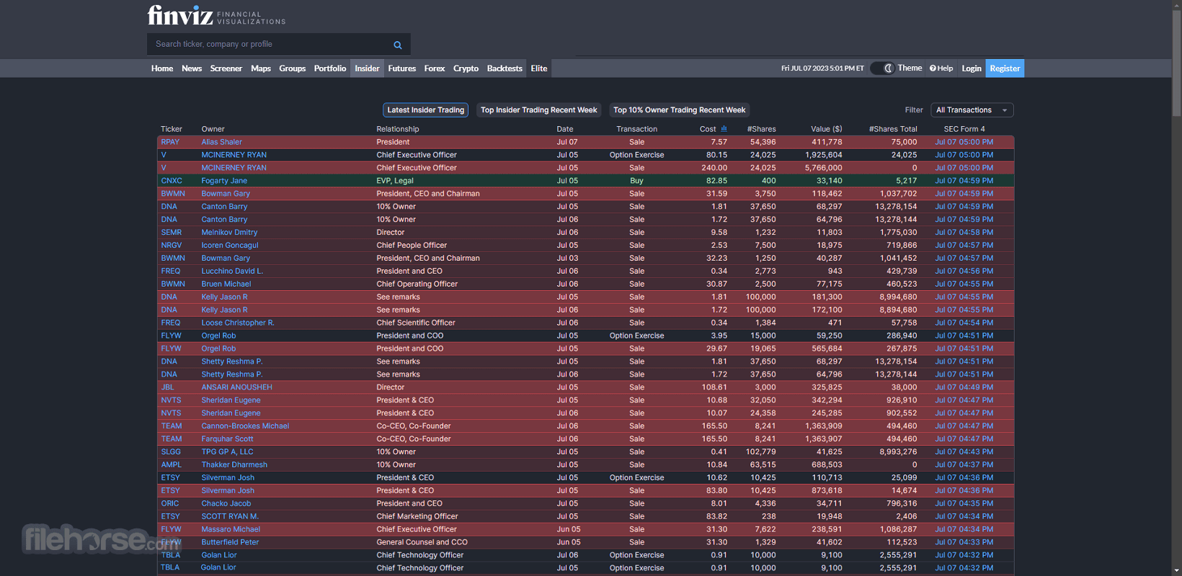Open the All Transactions filter dropdown
1182x576 pixels.
[972, 110]
